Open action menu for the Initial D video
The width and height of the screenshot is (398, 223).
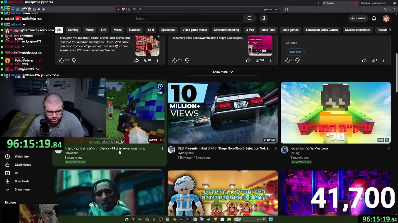coord(276,149)
